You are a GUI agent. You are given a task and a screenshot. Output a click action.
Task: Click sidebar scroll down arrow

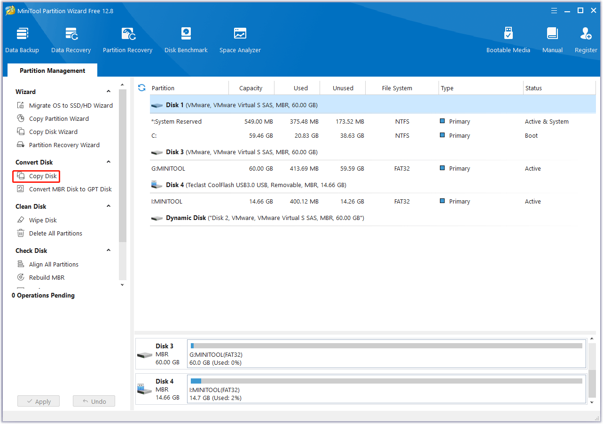coord(123,285)
